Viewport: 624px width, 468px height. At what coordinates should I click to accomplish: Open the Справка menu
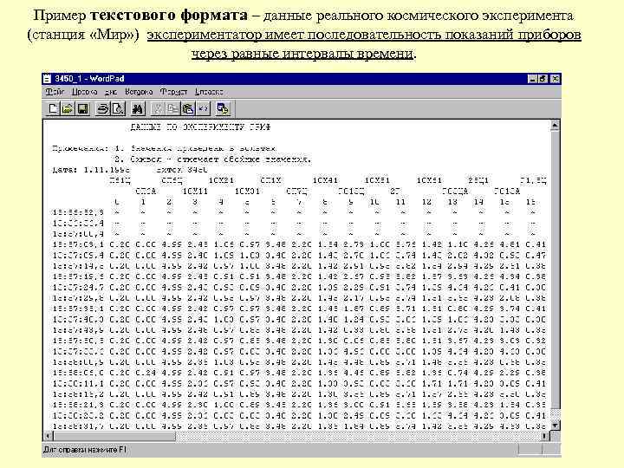click(x=209, y=92)
